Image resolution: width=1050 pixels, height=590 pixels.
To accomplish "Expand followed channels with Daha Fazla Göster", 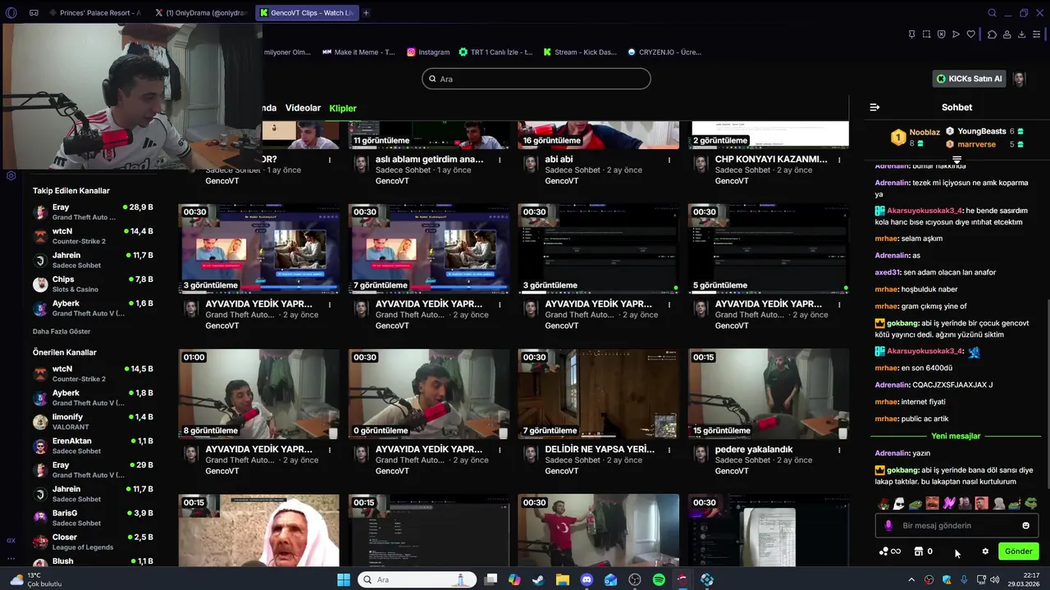I will (x=62, y=331).
